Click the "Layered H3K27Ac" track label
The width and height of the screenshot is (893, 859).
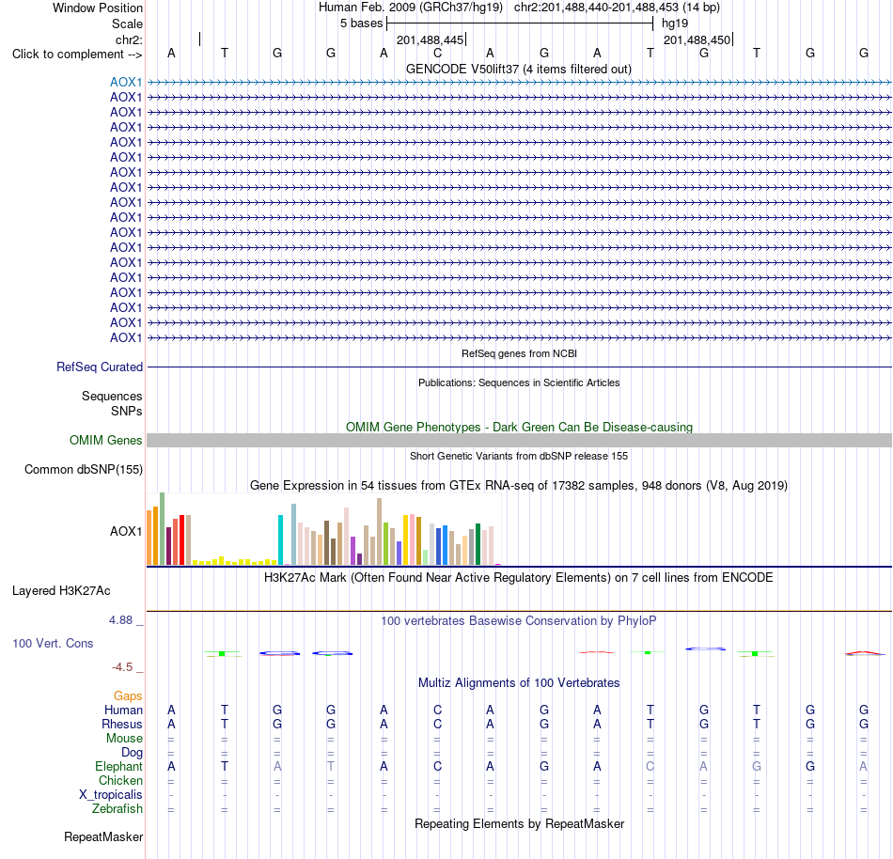pos(61,591)
